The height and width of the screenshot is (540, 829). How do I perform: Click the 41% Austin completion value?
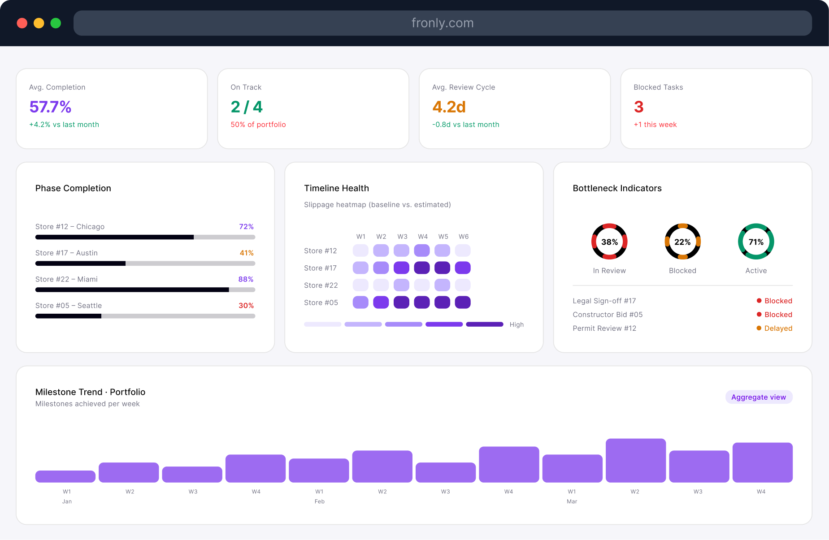[247, 253]
